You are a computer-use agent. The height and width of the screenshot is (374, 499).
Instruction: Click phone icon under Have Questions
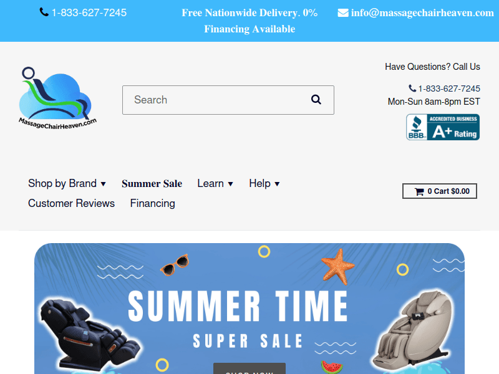(412, 88)
